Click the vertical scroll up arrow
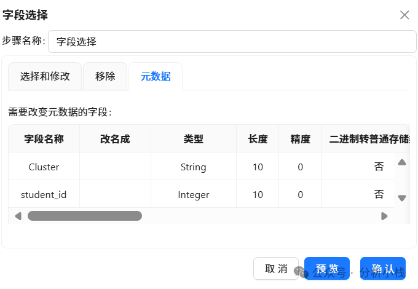Image resolution: width=418 pixels, height=289 pixels. 402,162
